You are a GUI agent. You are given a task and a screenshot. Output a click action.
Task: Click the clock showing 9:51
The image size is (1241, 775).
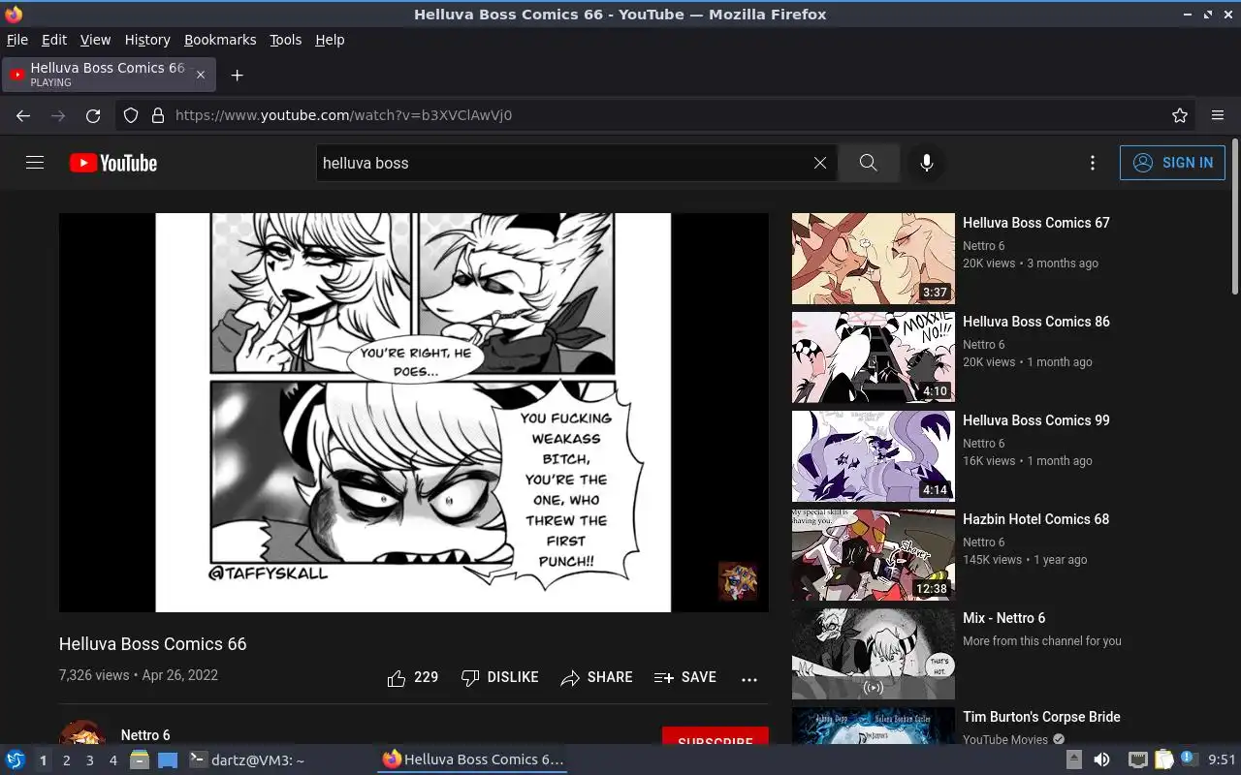tap(1222, 759)
